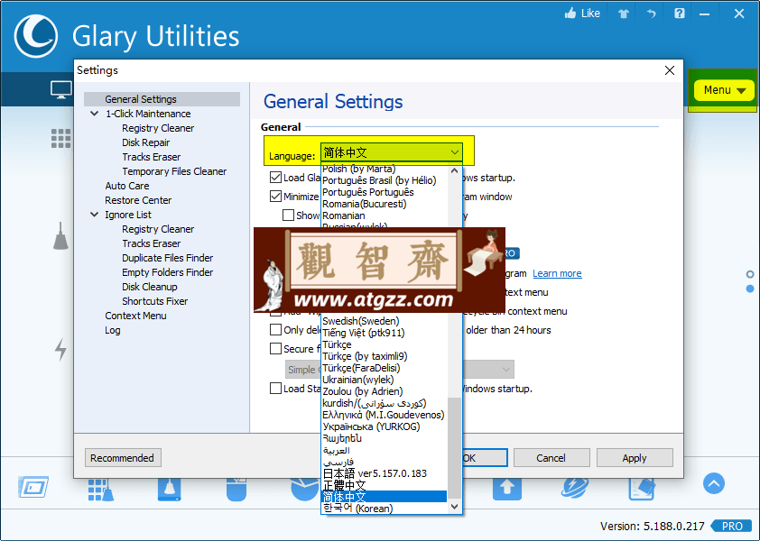
Task: Open the notepad eraser dock icon
Action: click(x=642, y=488)
